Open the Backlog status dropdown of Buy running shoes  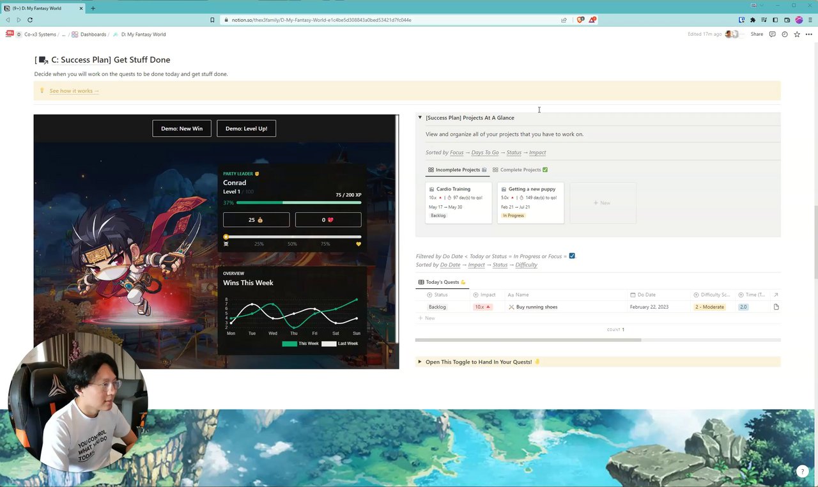click(x=437, y=307)
